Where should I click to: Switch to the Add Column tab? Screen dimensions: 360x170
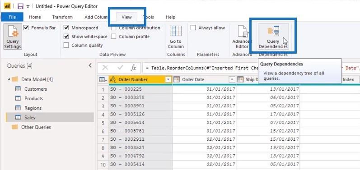96,17
